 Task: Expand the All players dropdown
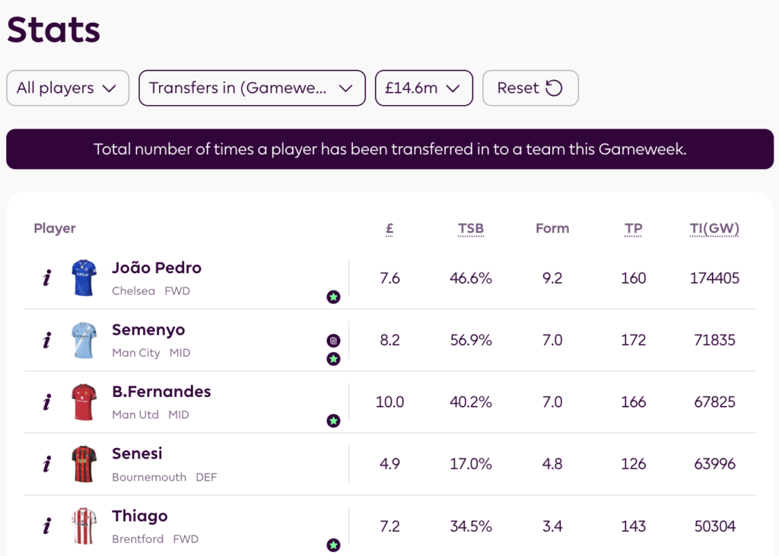(68, 88)
